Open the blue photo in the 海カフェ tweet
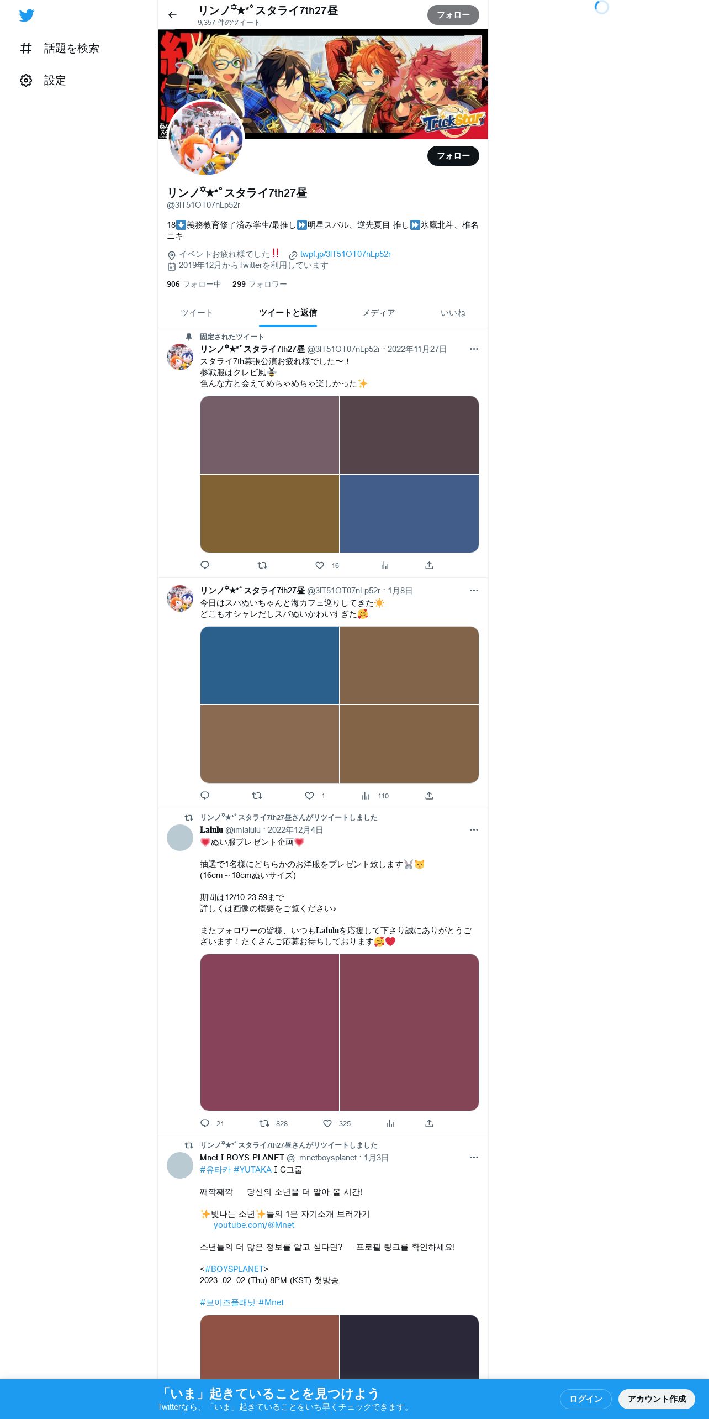This screenshot has width=709, height=1419. [x=269, y=665]
